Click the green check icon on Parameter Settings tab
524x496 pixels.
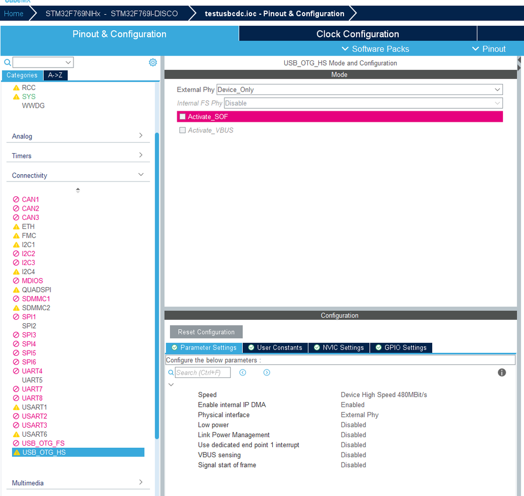coord(175,347)
